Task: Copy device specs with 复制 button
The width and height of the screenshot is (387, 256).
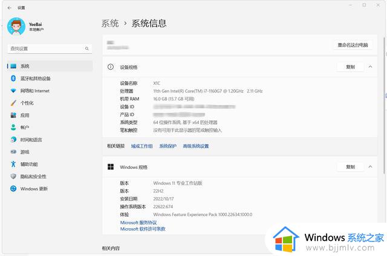Action: (x=350, y=67)
